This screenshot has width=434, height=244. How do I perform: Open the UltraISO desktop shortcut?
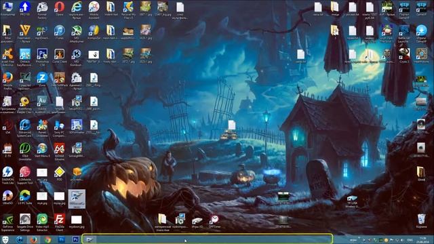click(7, 197)
